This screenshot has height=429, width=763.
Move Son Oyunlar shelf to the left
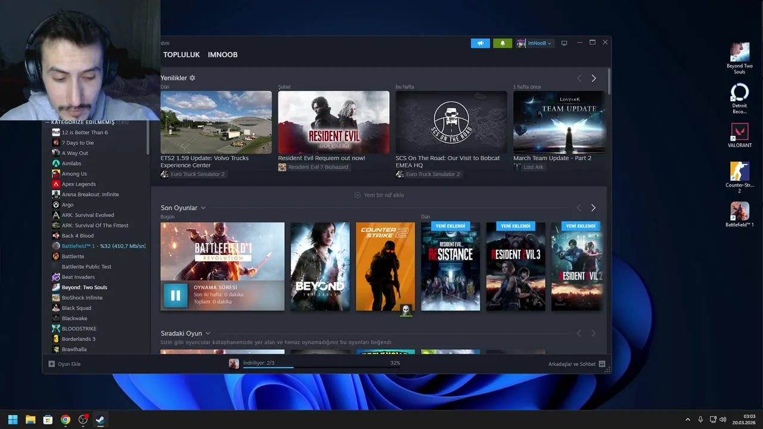coord(579,208)
